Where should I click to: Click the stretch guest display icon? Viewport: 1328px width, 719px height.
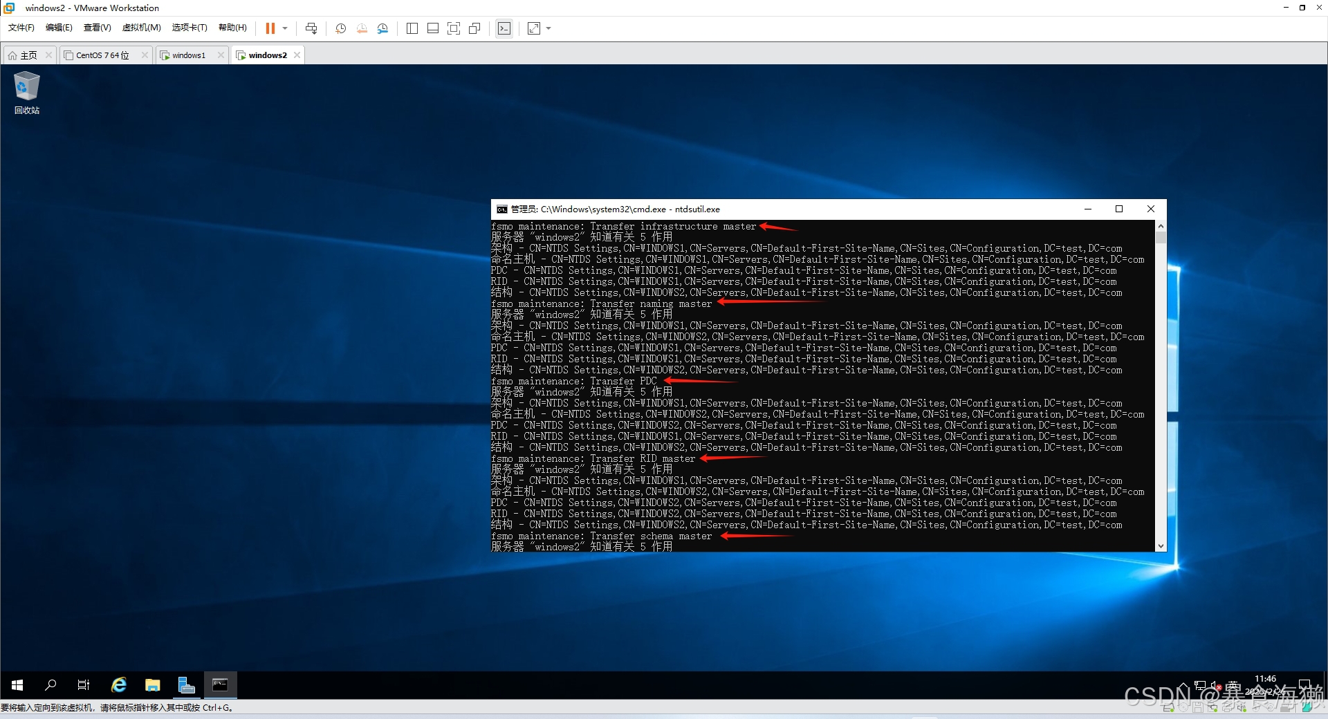(534, 28)
